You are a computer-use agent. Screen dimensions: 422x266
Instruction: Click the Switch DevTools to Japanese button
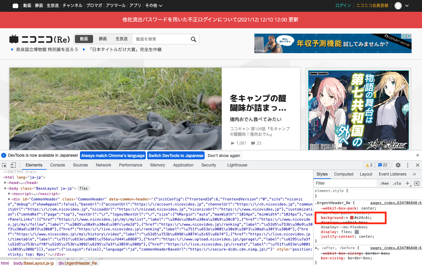(176, 155)
